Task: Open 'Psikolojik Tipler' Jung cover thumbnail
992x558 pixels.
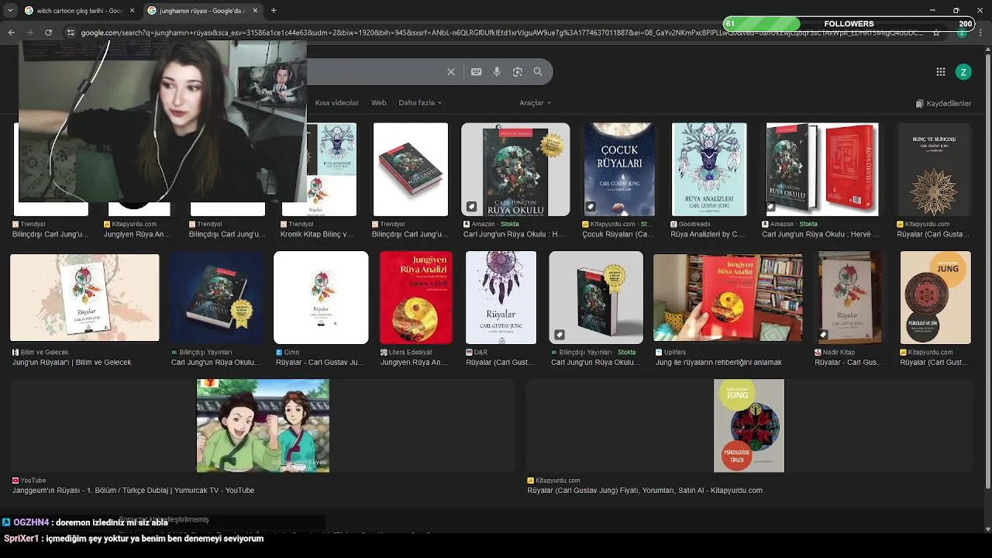Action: [x=749, y=425]
